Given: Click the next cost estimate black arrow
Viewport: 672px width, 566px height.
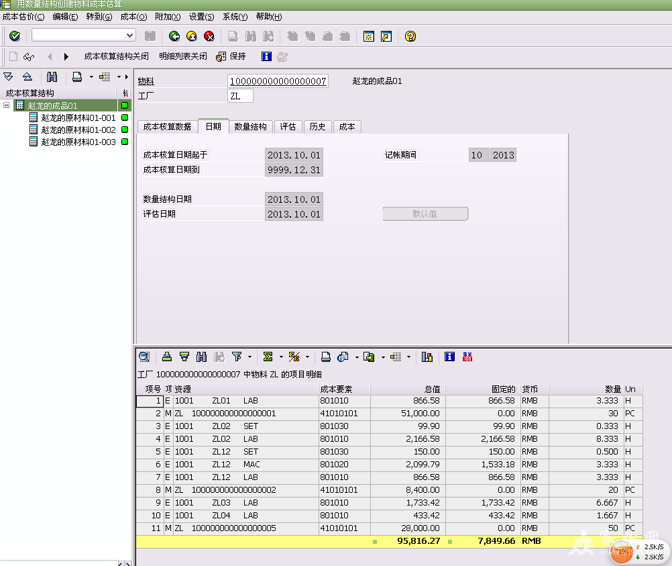Looking at the screenshot, I should click(66, 56).
